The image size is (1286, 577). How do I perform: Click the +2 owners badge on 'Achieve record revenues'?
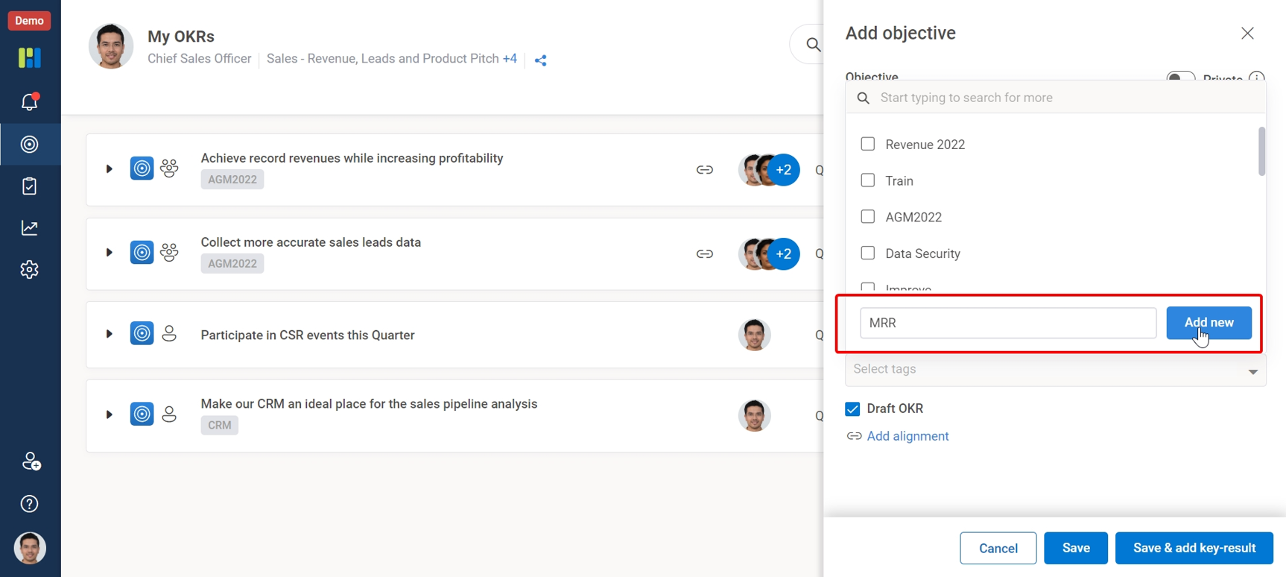click(784, 170)
